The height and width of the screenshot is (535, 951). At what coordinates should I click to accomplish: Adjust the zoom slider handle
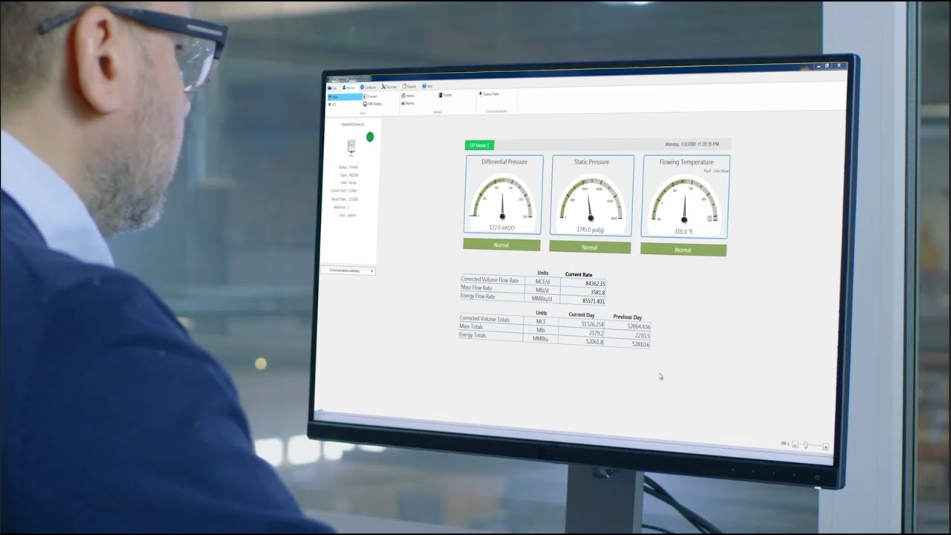[805, 444]
